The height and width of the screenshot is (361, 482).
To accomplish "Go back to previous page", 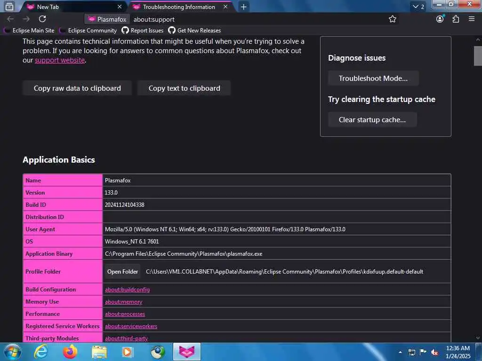I will pyautogui.click(x=10, y=19).
